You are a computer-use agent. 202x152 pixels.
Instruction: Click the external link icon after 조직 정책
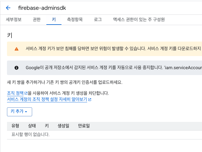[26, 93]
